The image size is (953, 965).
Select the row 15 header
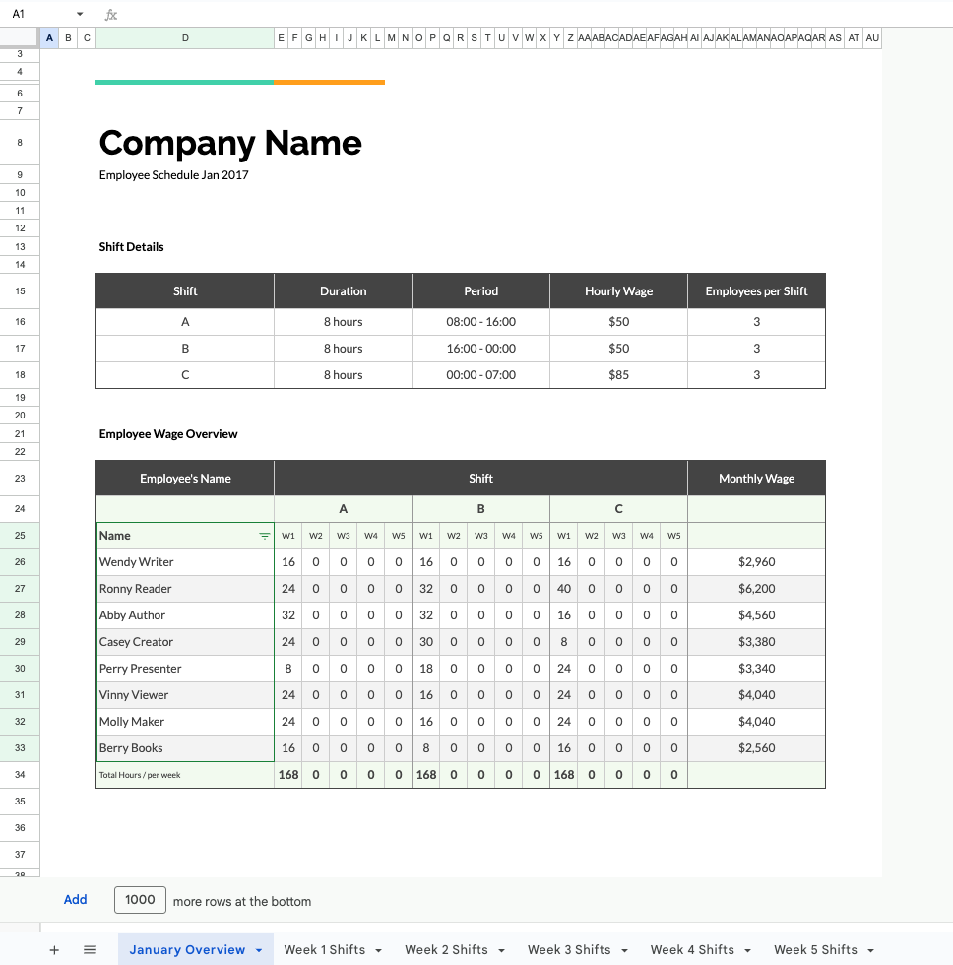pyautogui.click(x=20, y=291)
